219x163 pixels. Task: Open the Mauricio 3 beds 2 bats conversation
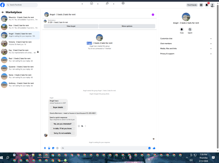20,18
